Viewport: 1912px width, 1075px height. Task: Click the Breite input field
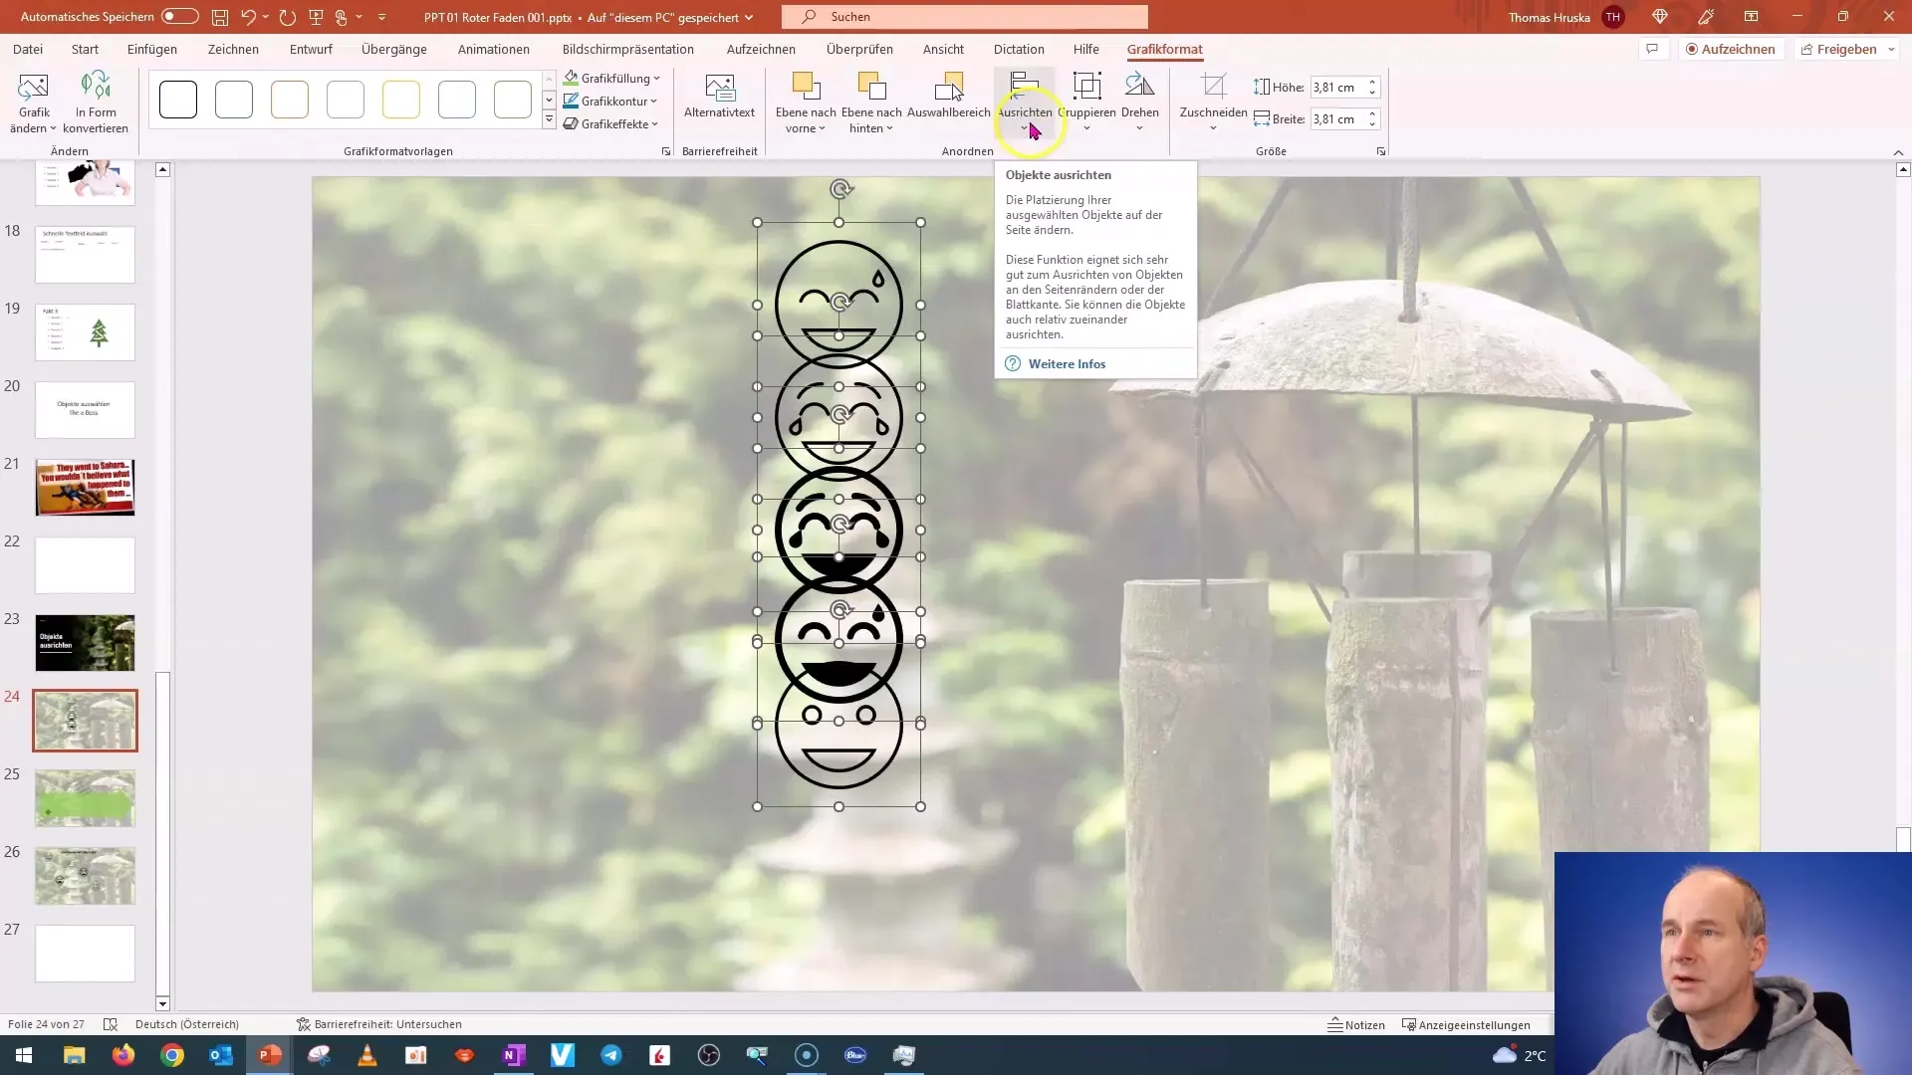point(1336,119)
